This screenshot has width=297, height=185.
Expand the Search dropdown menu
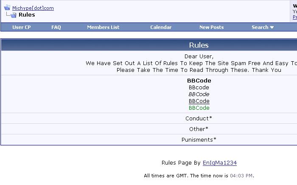click(x=260, y=27)
